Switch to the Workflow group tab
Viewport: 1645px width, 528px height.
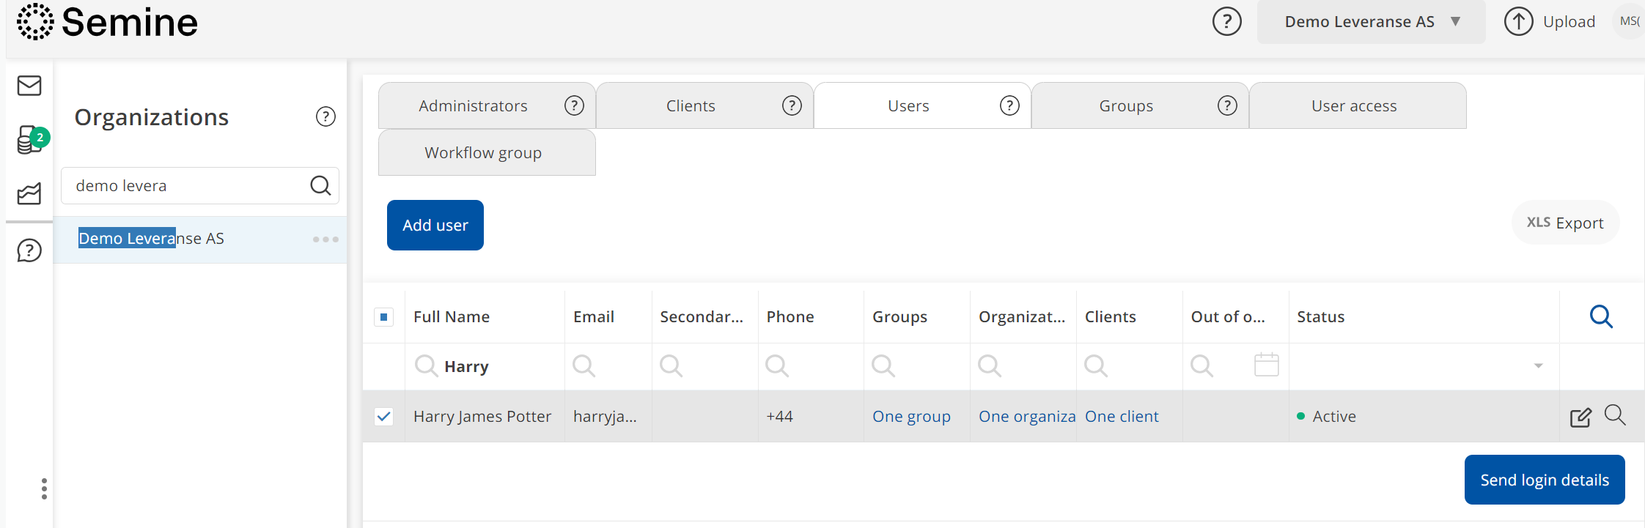point(483,153)
